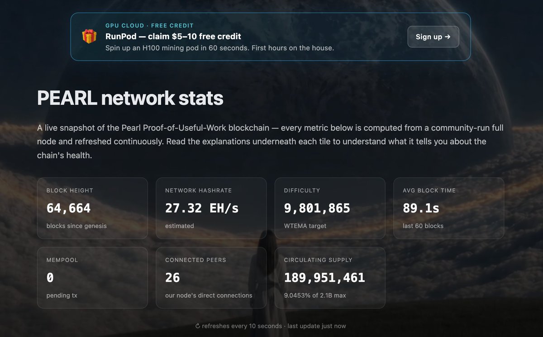Click 'our node's direct connections' caption
Viewport: 543px width, 337px height.
(x=209, y=295)
